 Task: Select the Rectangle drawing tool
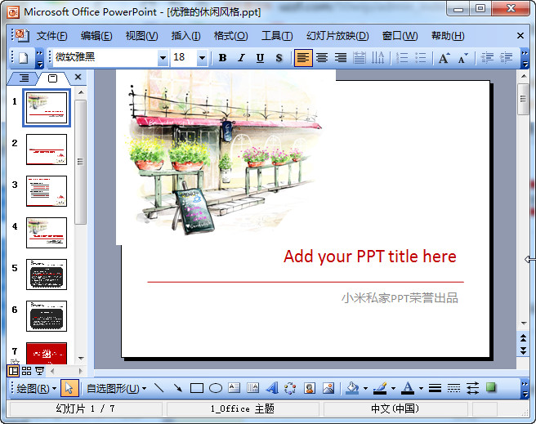point(197,388)
